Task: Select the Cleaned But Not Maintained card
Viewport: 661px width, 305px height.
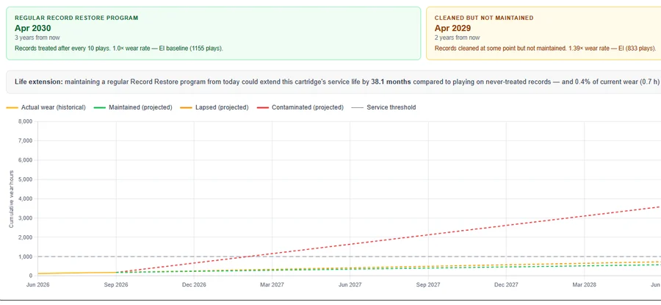Action: [543, 33]
